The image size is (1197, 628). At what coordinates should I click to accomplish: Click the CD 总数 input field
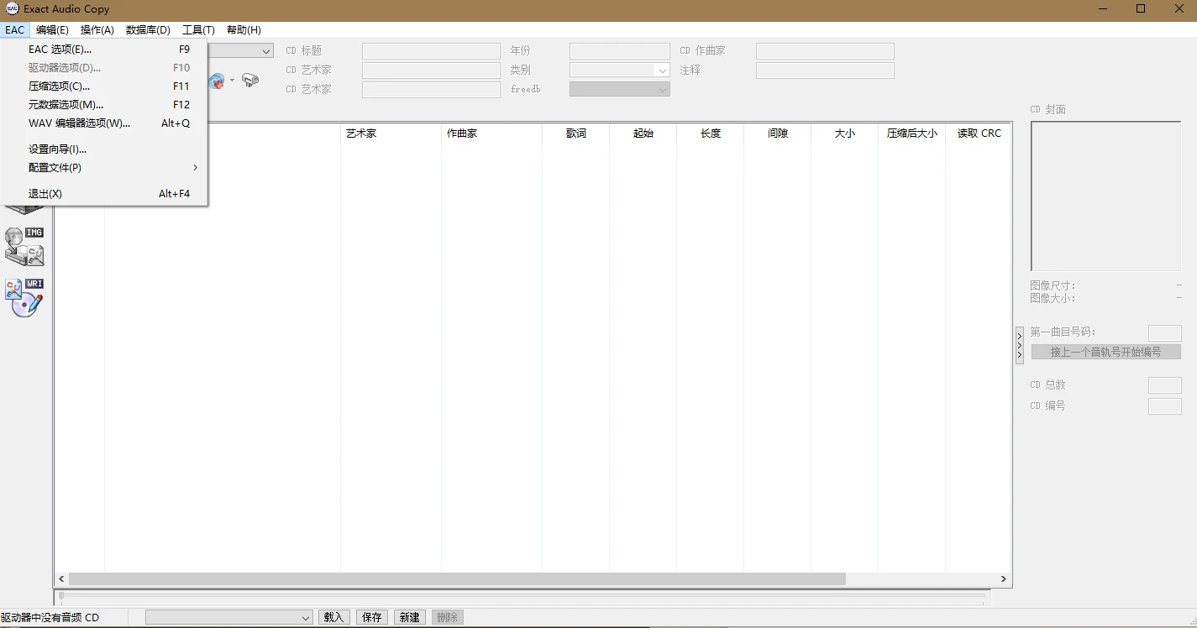1165,385
